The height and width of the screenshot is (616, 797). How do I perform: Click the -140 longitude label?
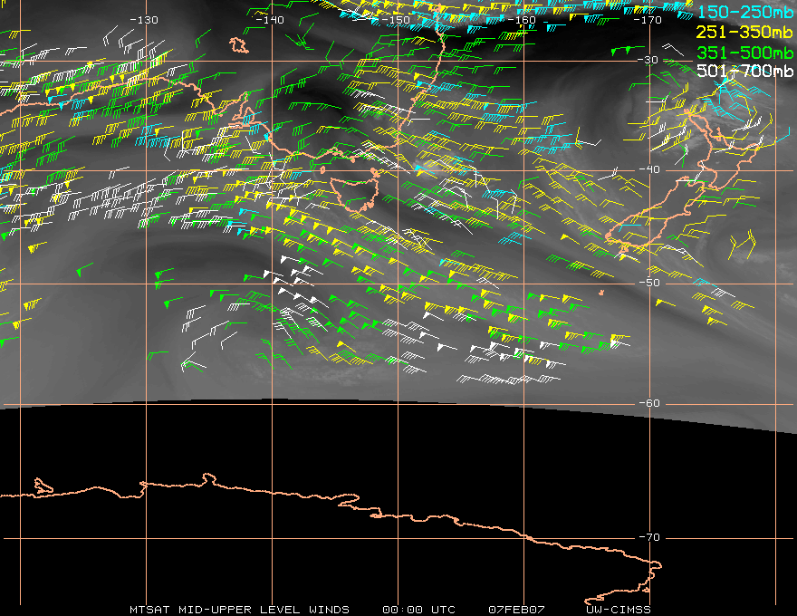(269, 20)
